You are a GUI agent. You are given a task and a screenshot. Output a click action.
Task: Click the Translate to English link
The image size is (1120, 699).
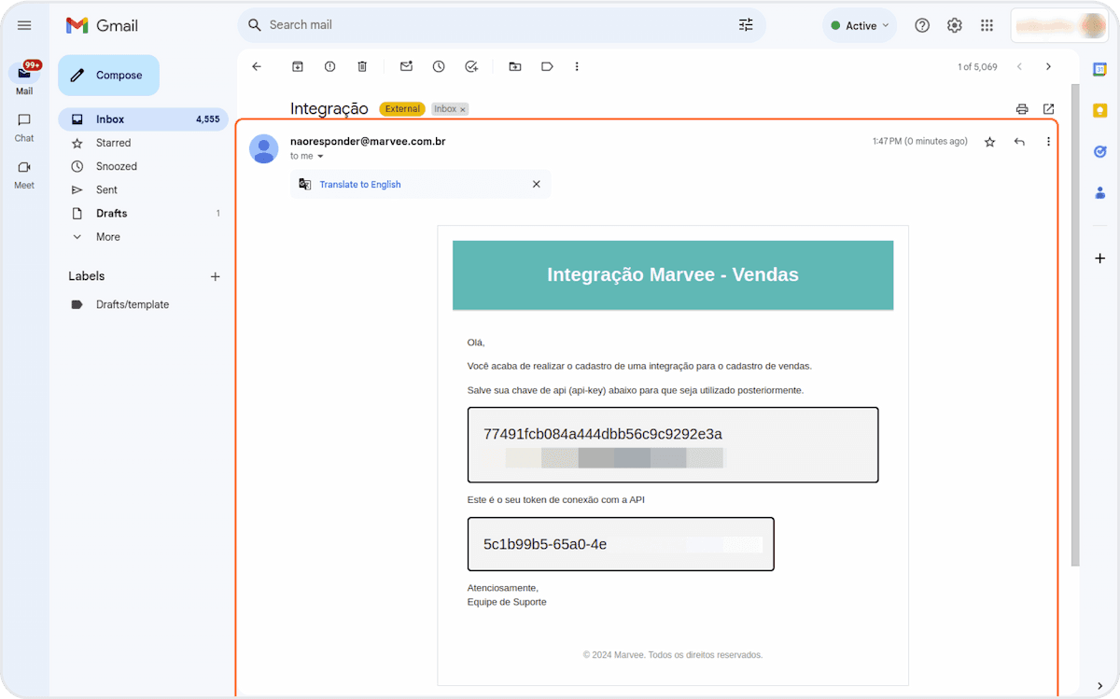coord(360,185)
